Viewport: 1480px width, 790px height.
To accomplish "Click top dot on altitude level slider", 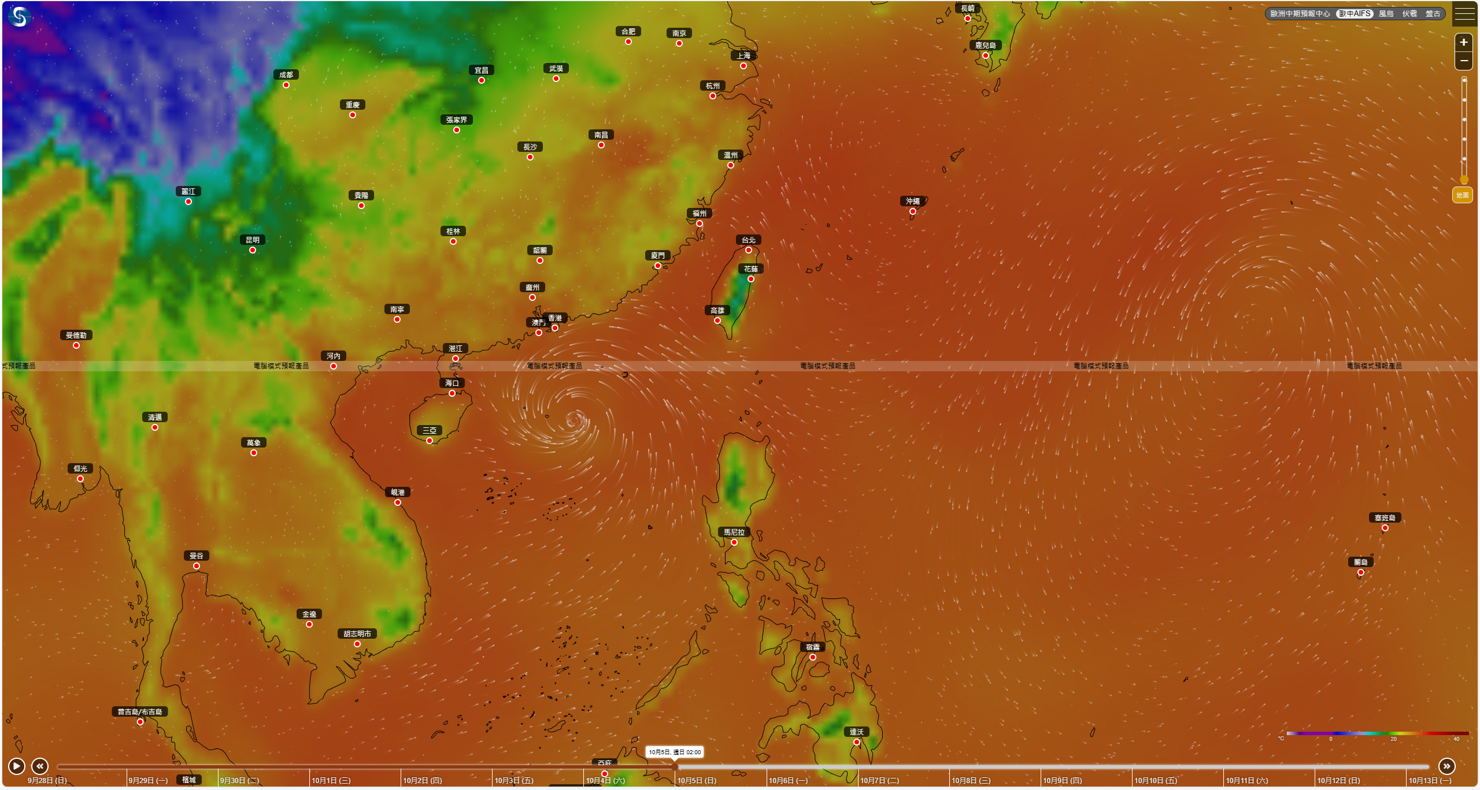I will pyautogui.click(x=1464, y=80).
